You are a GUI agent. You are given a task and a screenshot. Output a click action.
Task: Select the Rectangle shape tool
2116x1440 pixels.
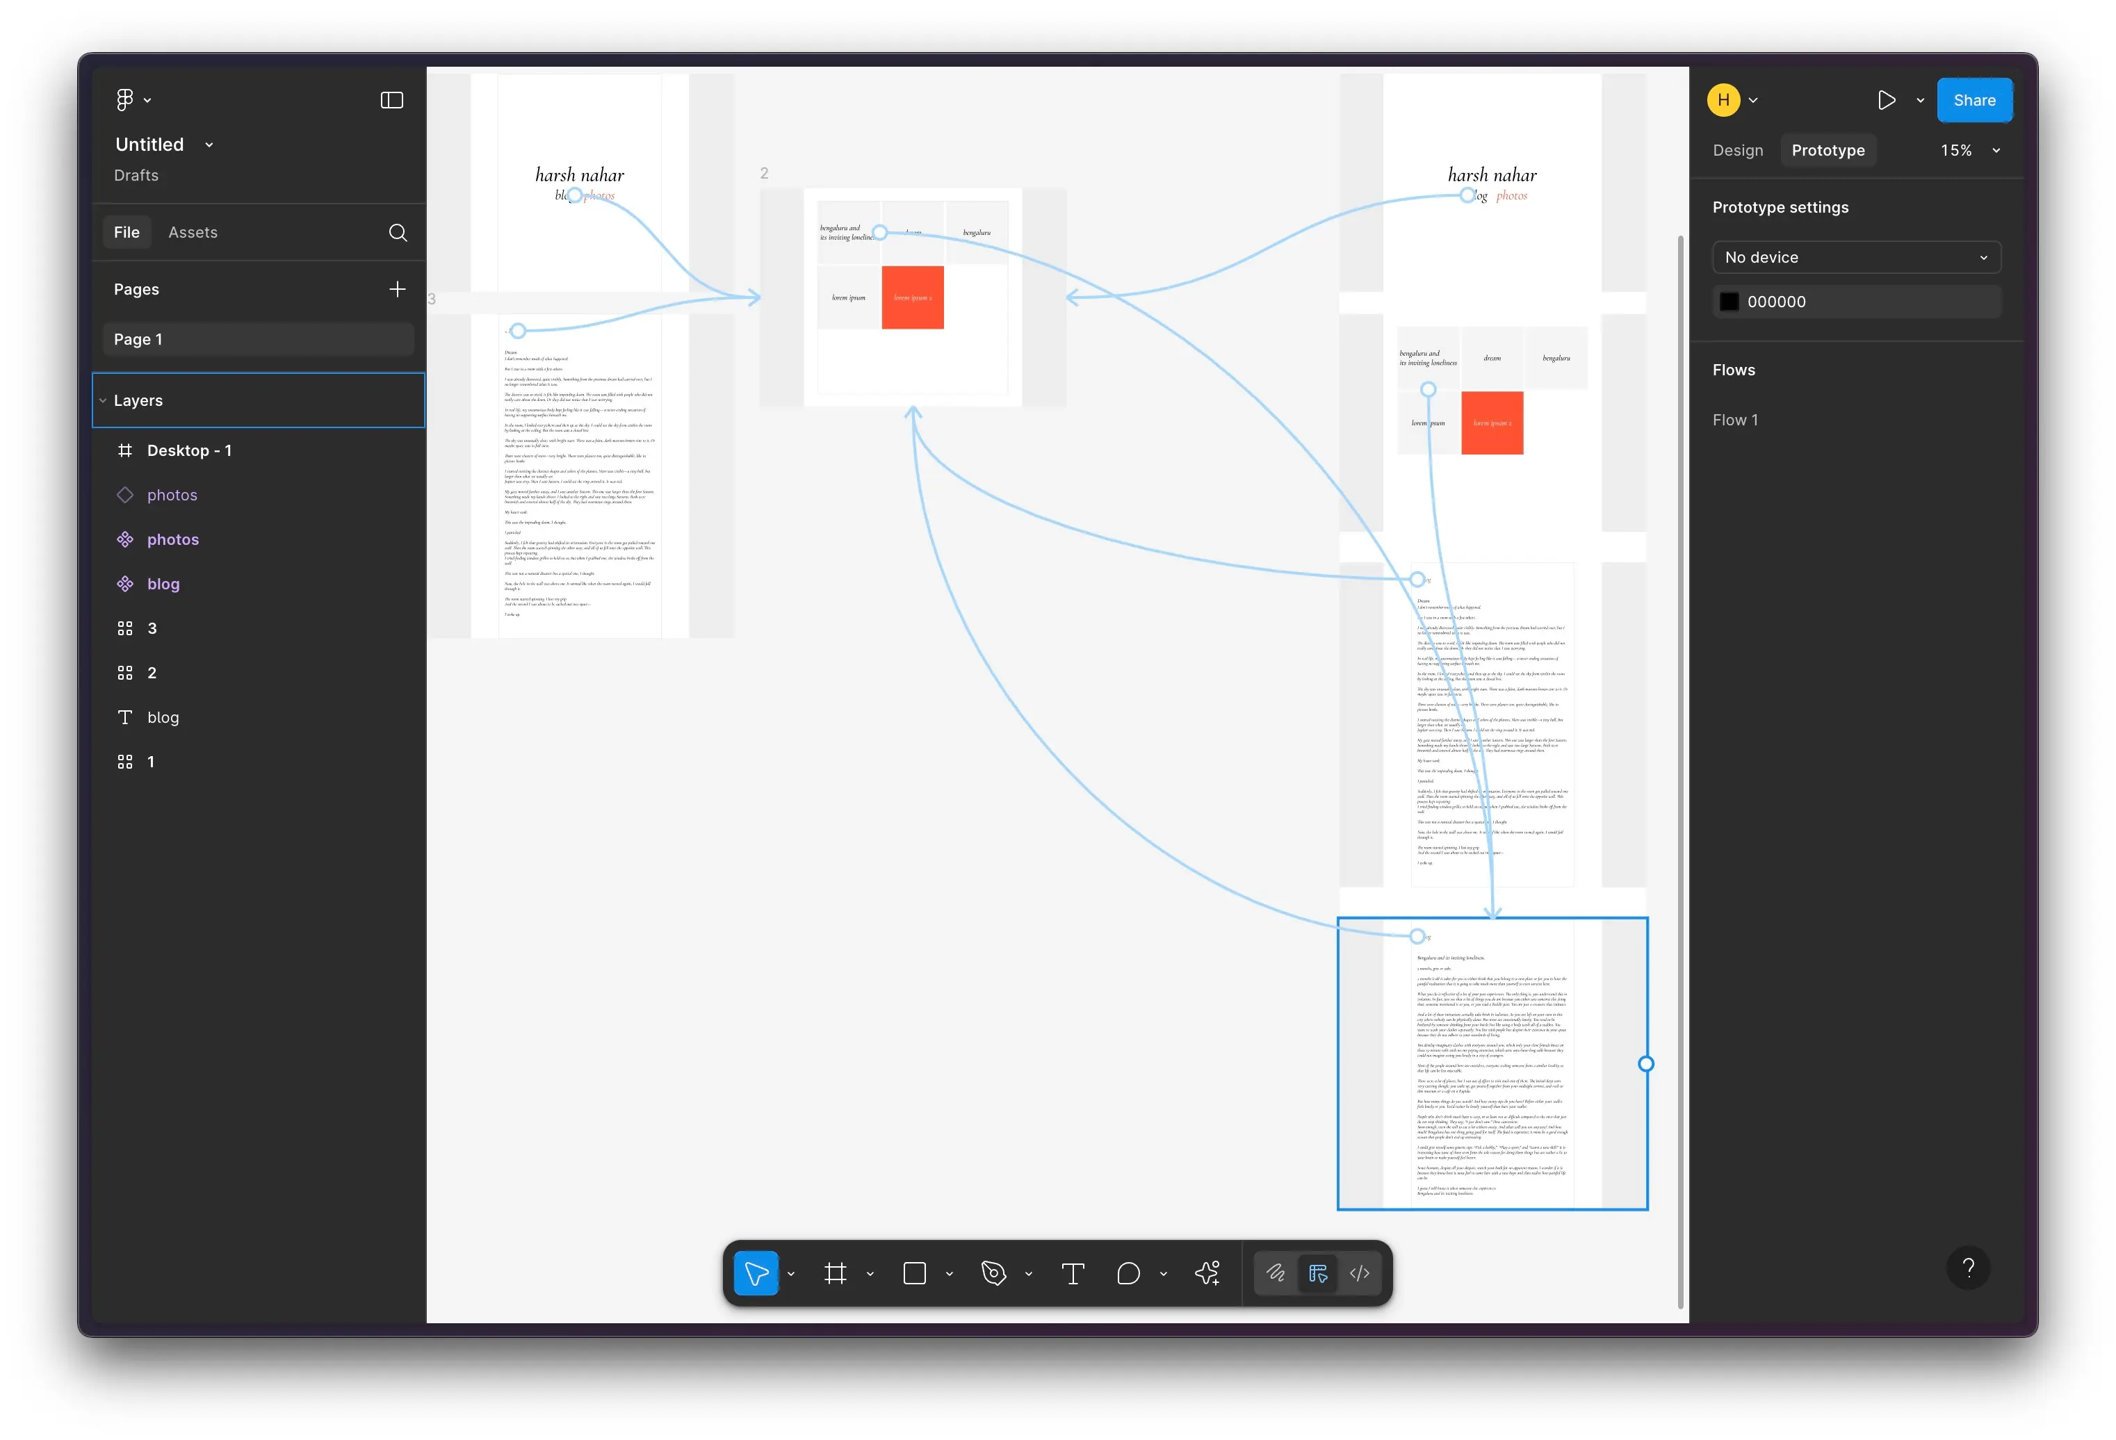tap(914, 1273)
